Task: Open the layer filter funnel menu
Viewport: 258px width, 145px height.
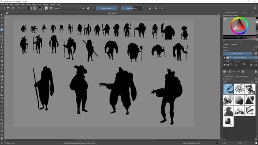Action: tap(254, 50)
